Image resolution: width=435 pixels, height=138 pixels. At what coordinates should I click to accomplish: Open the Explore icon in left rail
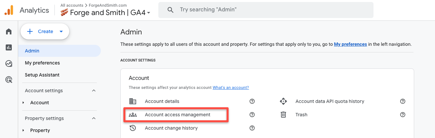[x=9, y=63]
